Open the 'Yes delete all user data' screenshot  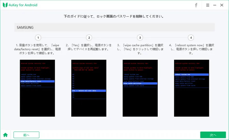(x=89, y=88)
